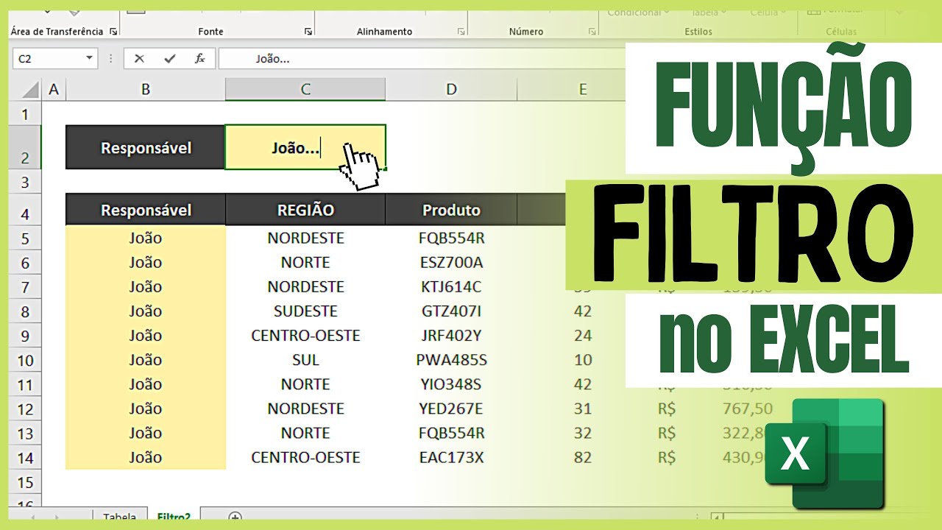This screenshot has width=942, height=530.
Task: Open the Alinhamento group dialog launcher
Action: click(461, 32)
